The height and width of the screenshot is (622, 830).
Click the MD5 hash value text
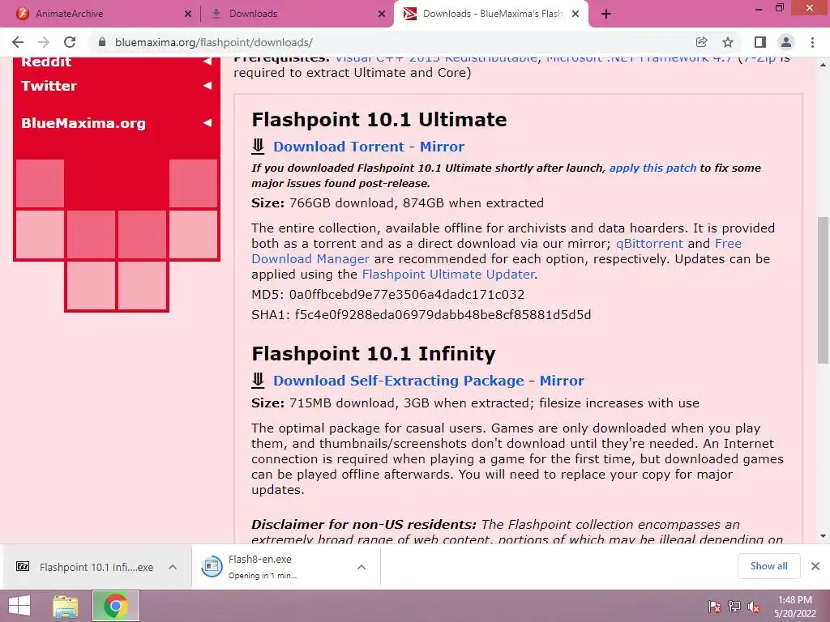(x=407, y=294)
